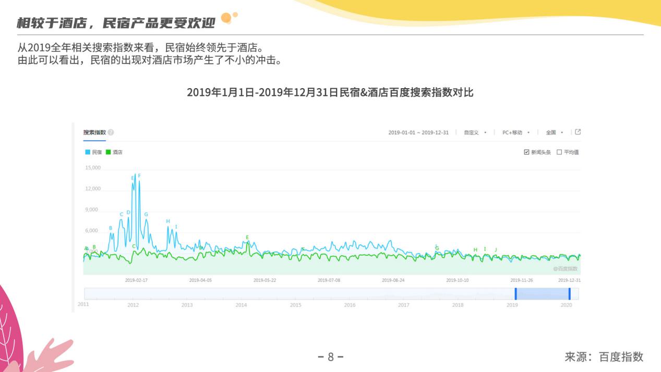Click the 2015 label on the timeline
Screen dimensions: 661x372
[295, 305]
